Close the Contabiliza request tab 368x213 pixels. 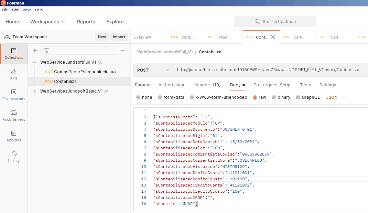[x=273, y=37]
